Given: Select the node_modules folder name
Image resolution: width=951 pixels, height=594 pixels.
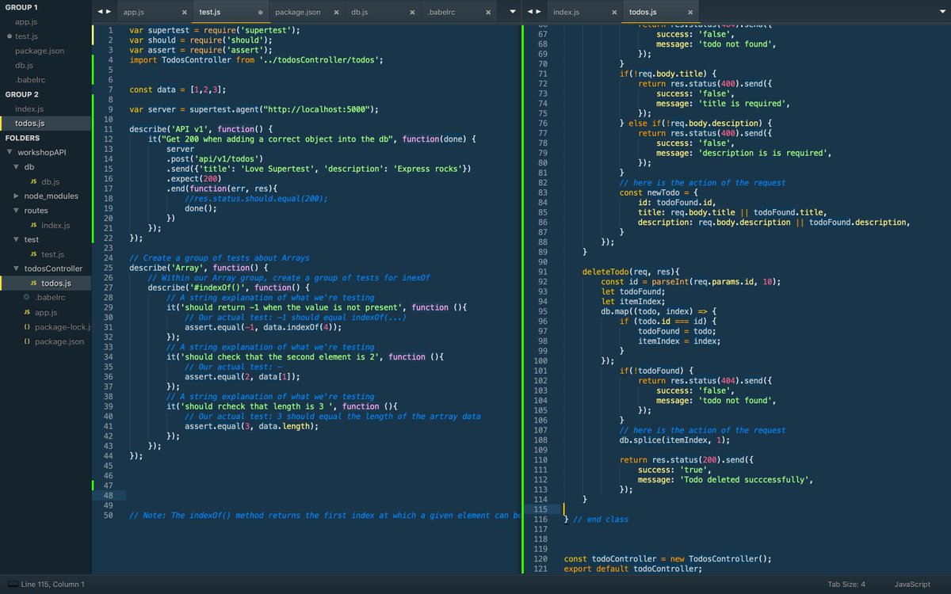Looking at the screenshot, I should coord(52,196).
